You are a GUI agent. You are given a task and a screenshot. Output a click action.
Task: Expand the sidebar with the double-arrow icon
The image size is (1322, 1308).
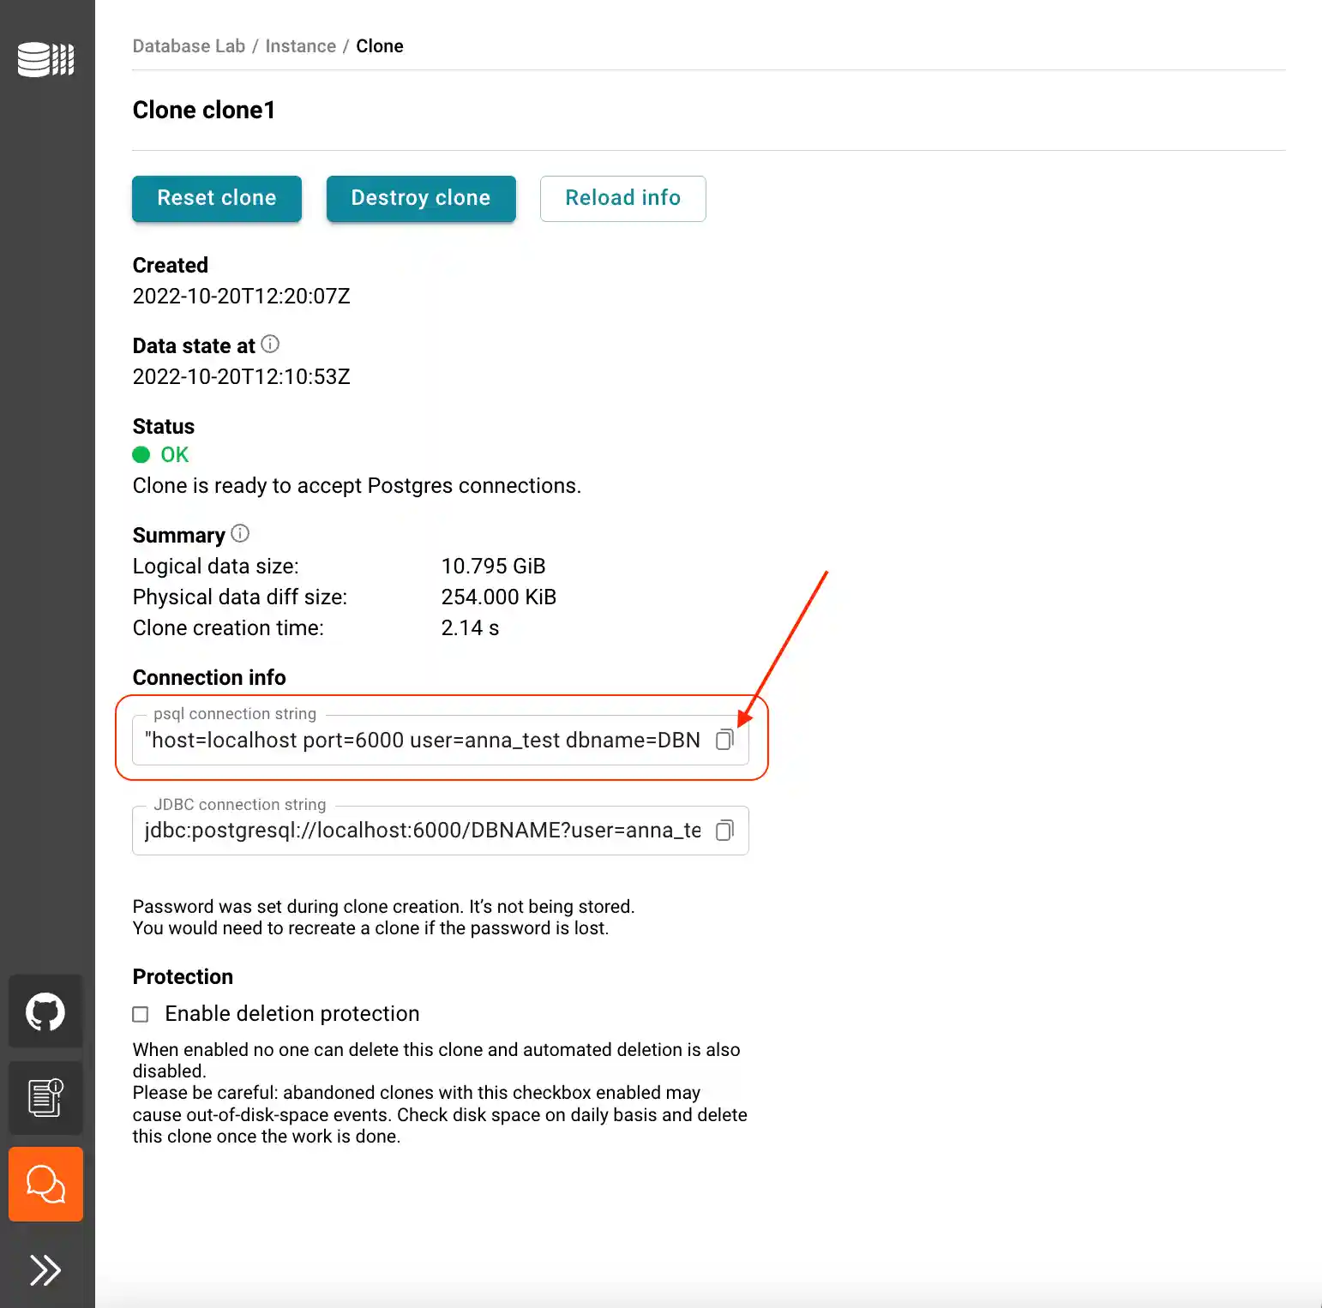(x=45, y=1269)
